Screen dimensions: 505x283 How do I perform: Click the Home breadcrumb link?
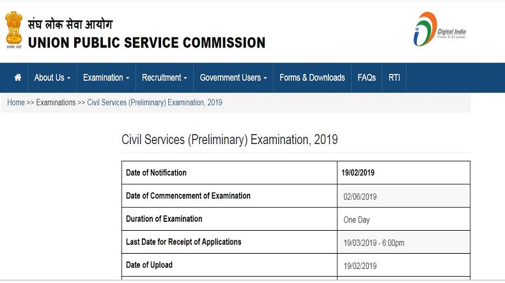pos(16,103)
